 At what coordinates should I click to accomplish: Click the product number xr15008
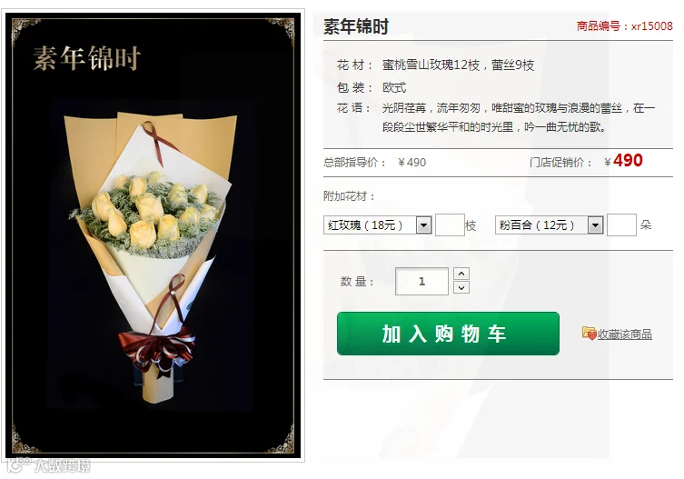coord(625,26)
